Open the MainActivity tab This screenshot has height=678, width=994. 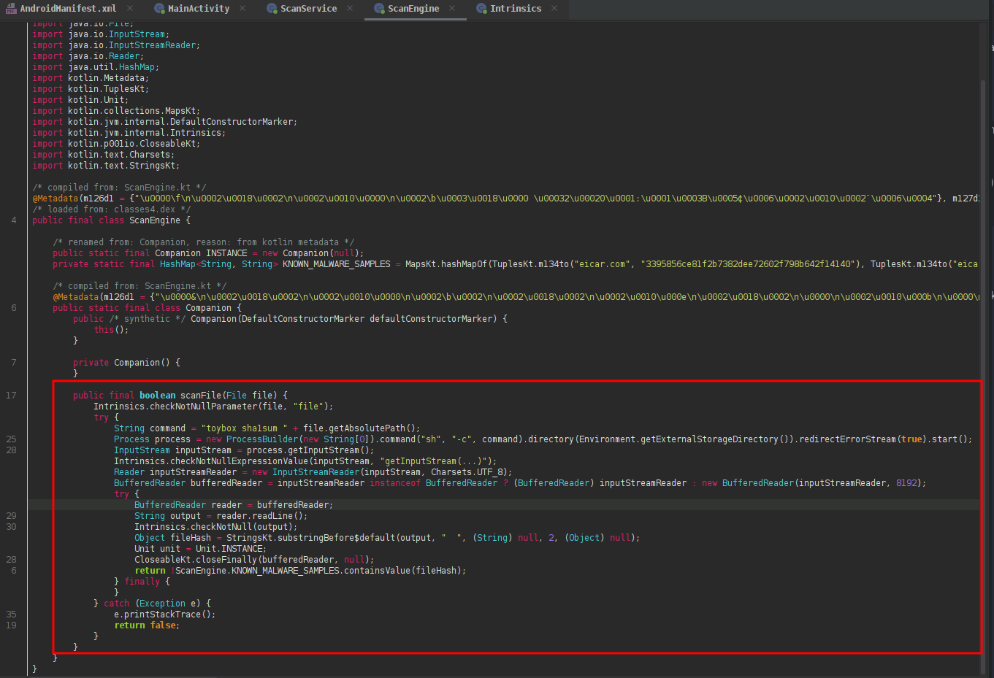198,9
